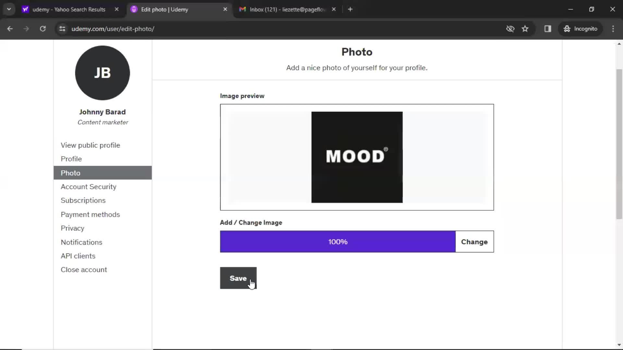Click the 100% upload progress bar
Image resolution: width=623 pixels, height=350 pixels.
(x=338, y=242)
